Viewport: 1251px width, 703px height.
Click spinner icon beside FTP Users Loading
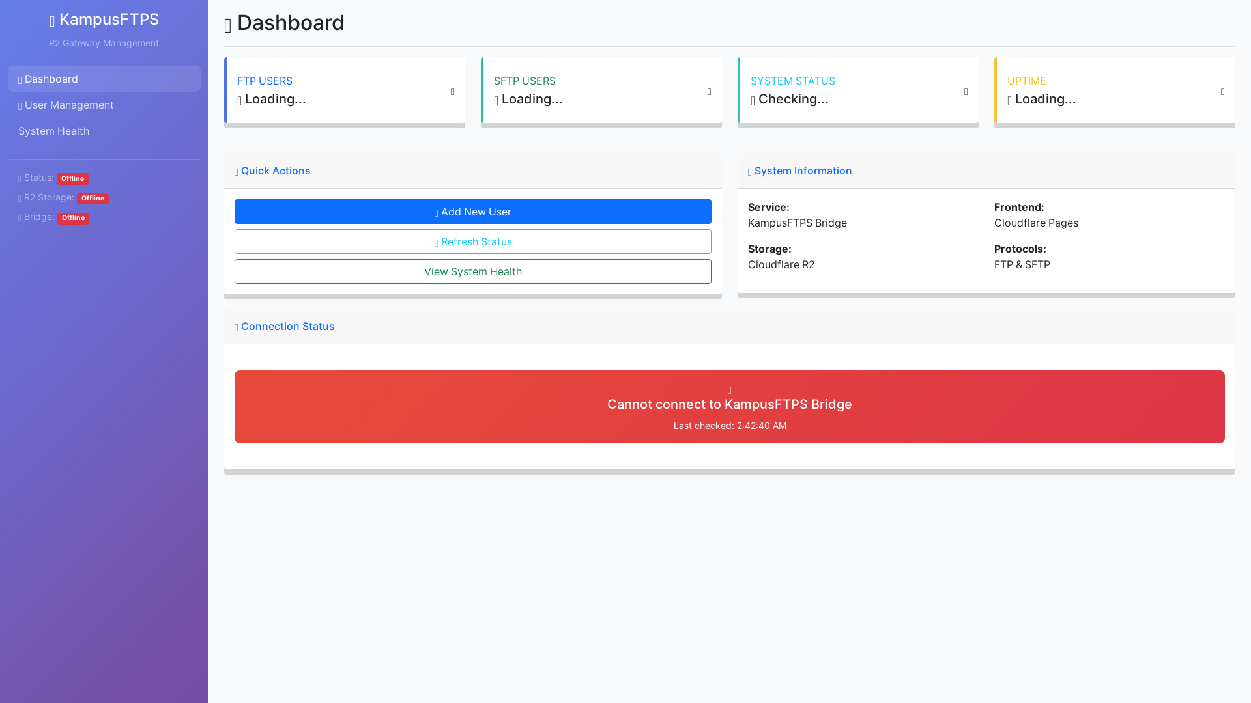coord(240,101)
